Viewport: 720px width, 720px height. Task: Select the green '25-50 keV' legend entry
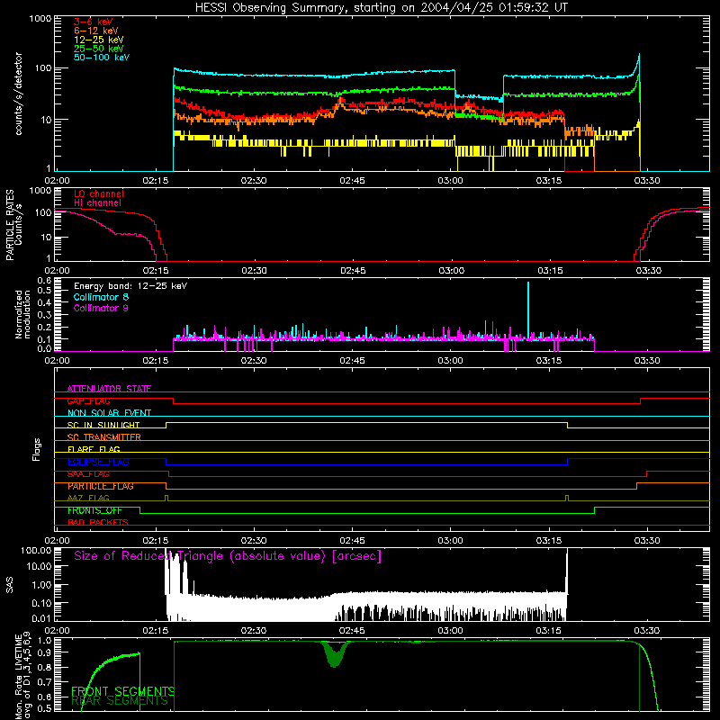[x=98, y=49]
